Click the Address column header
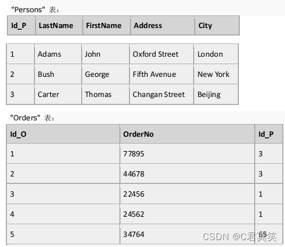 (162, 25)
